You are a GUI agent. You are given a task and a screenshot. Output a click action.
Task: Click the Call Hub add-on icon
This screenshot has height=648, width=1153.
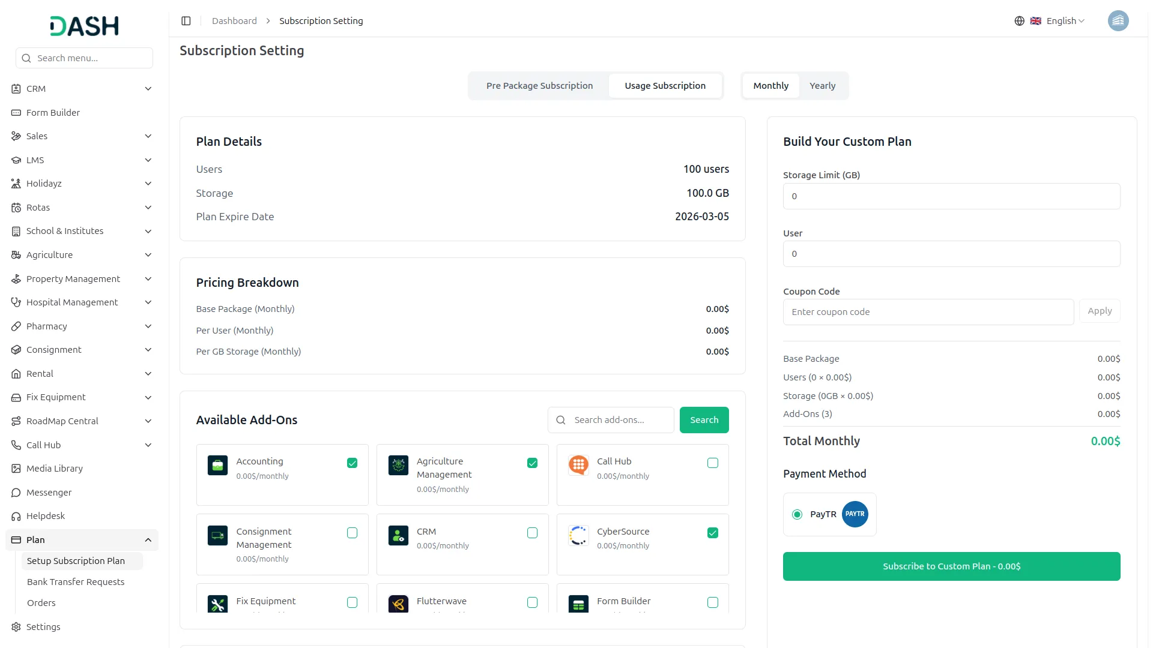click(x=578, y=465)
